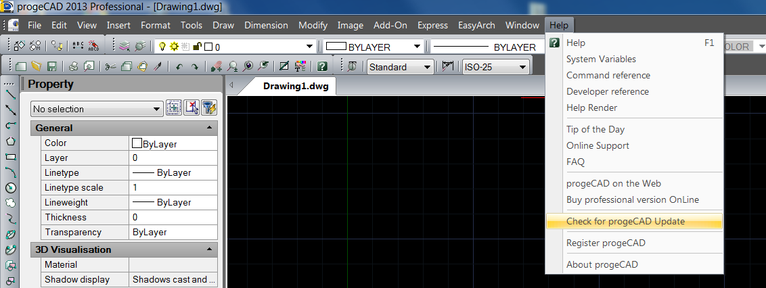Click the Lineweight ByLayer value cell
This screenshot has height=288, width=766.
[173, 203]
